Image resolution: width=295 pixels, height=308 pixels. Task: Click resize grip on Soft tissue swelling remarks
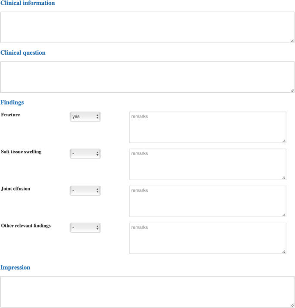284,177
